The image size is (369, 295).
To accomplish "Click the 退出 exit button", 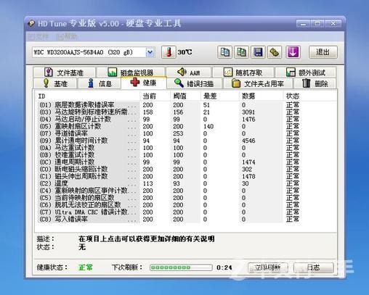I will click(x=323, y=52).
